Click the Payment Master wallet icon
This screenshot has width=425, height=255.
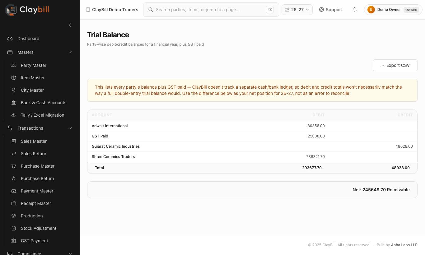point(14,191)
